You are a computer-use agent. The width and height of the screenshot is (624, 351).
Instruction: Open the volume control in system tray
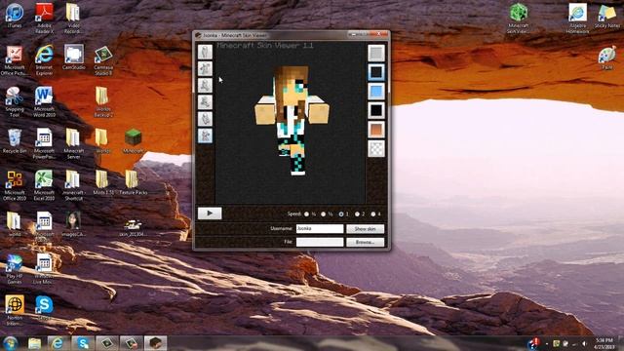tap(584, 343)
